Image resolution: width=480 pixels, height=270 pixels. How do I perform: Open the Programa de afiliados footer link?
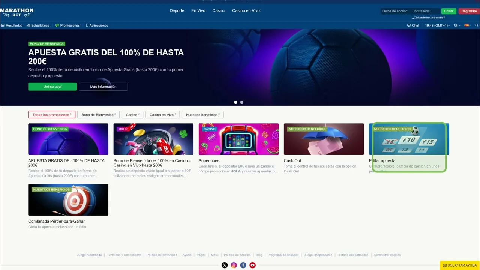pos(283,255)
